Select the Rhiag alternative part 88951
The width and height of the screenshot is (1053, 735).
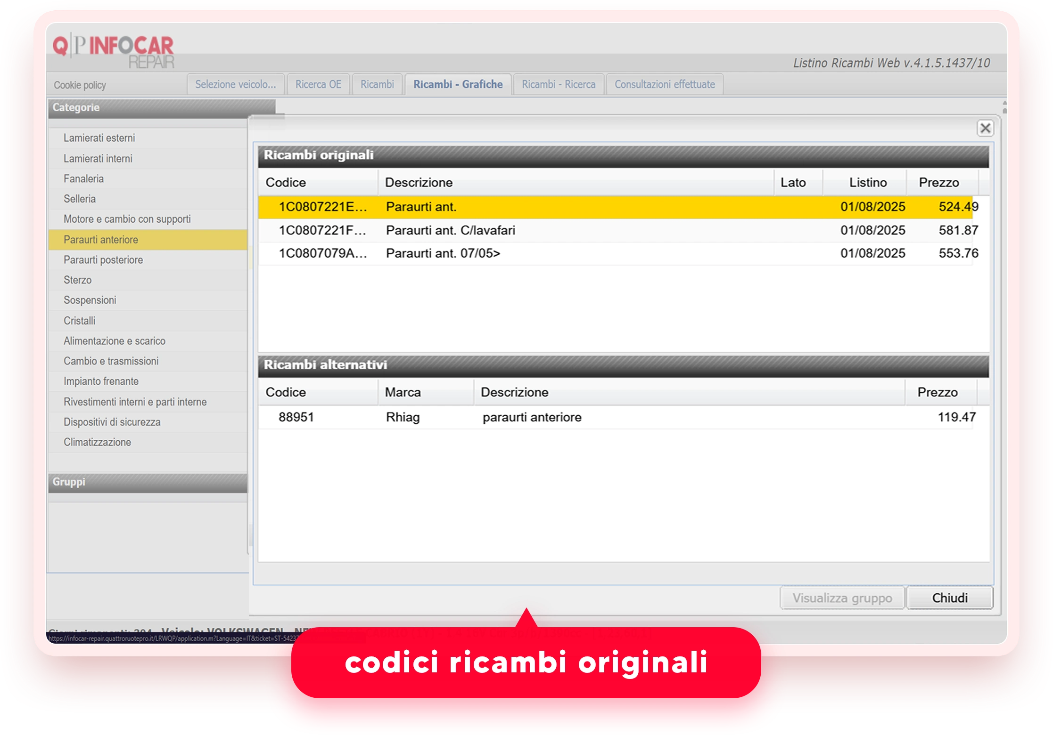click(x=615, y=417)
